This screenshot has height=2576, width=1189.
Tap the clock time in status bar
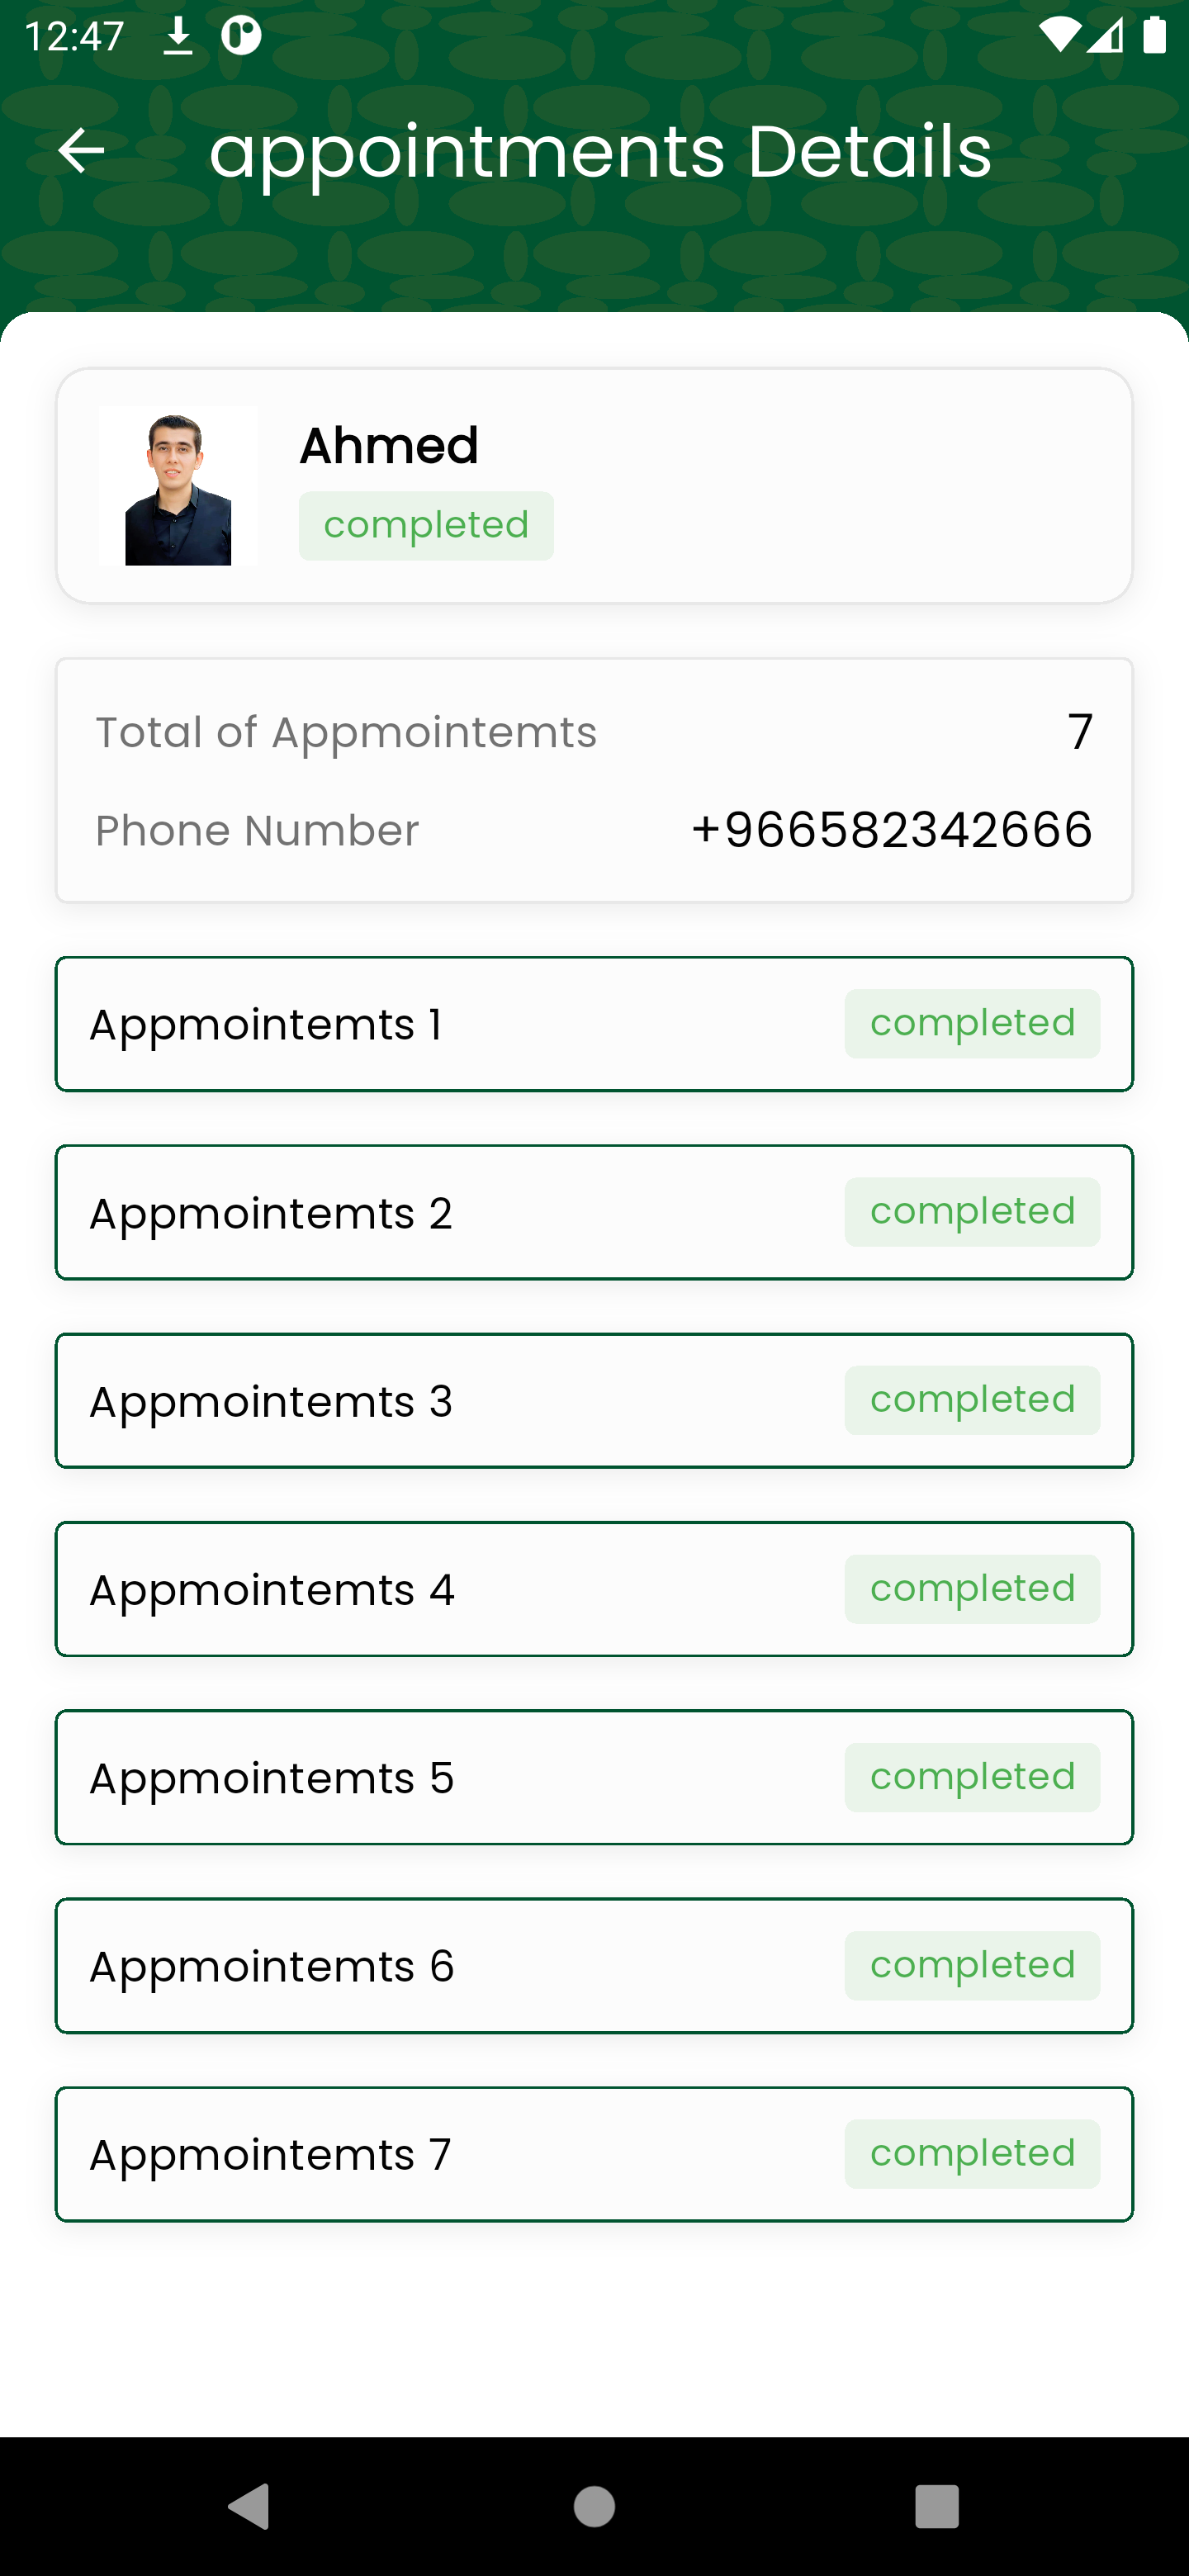pyautogui.click(x=74, y=37)
